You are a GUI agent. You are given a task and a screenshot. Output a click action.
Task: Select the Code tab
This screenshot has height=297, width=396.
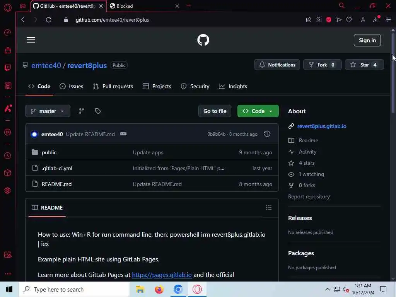click(x=39, y=86)
